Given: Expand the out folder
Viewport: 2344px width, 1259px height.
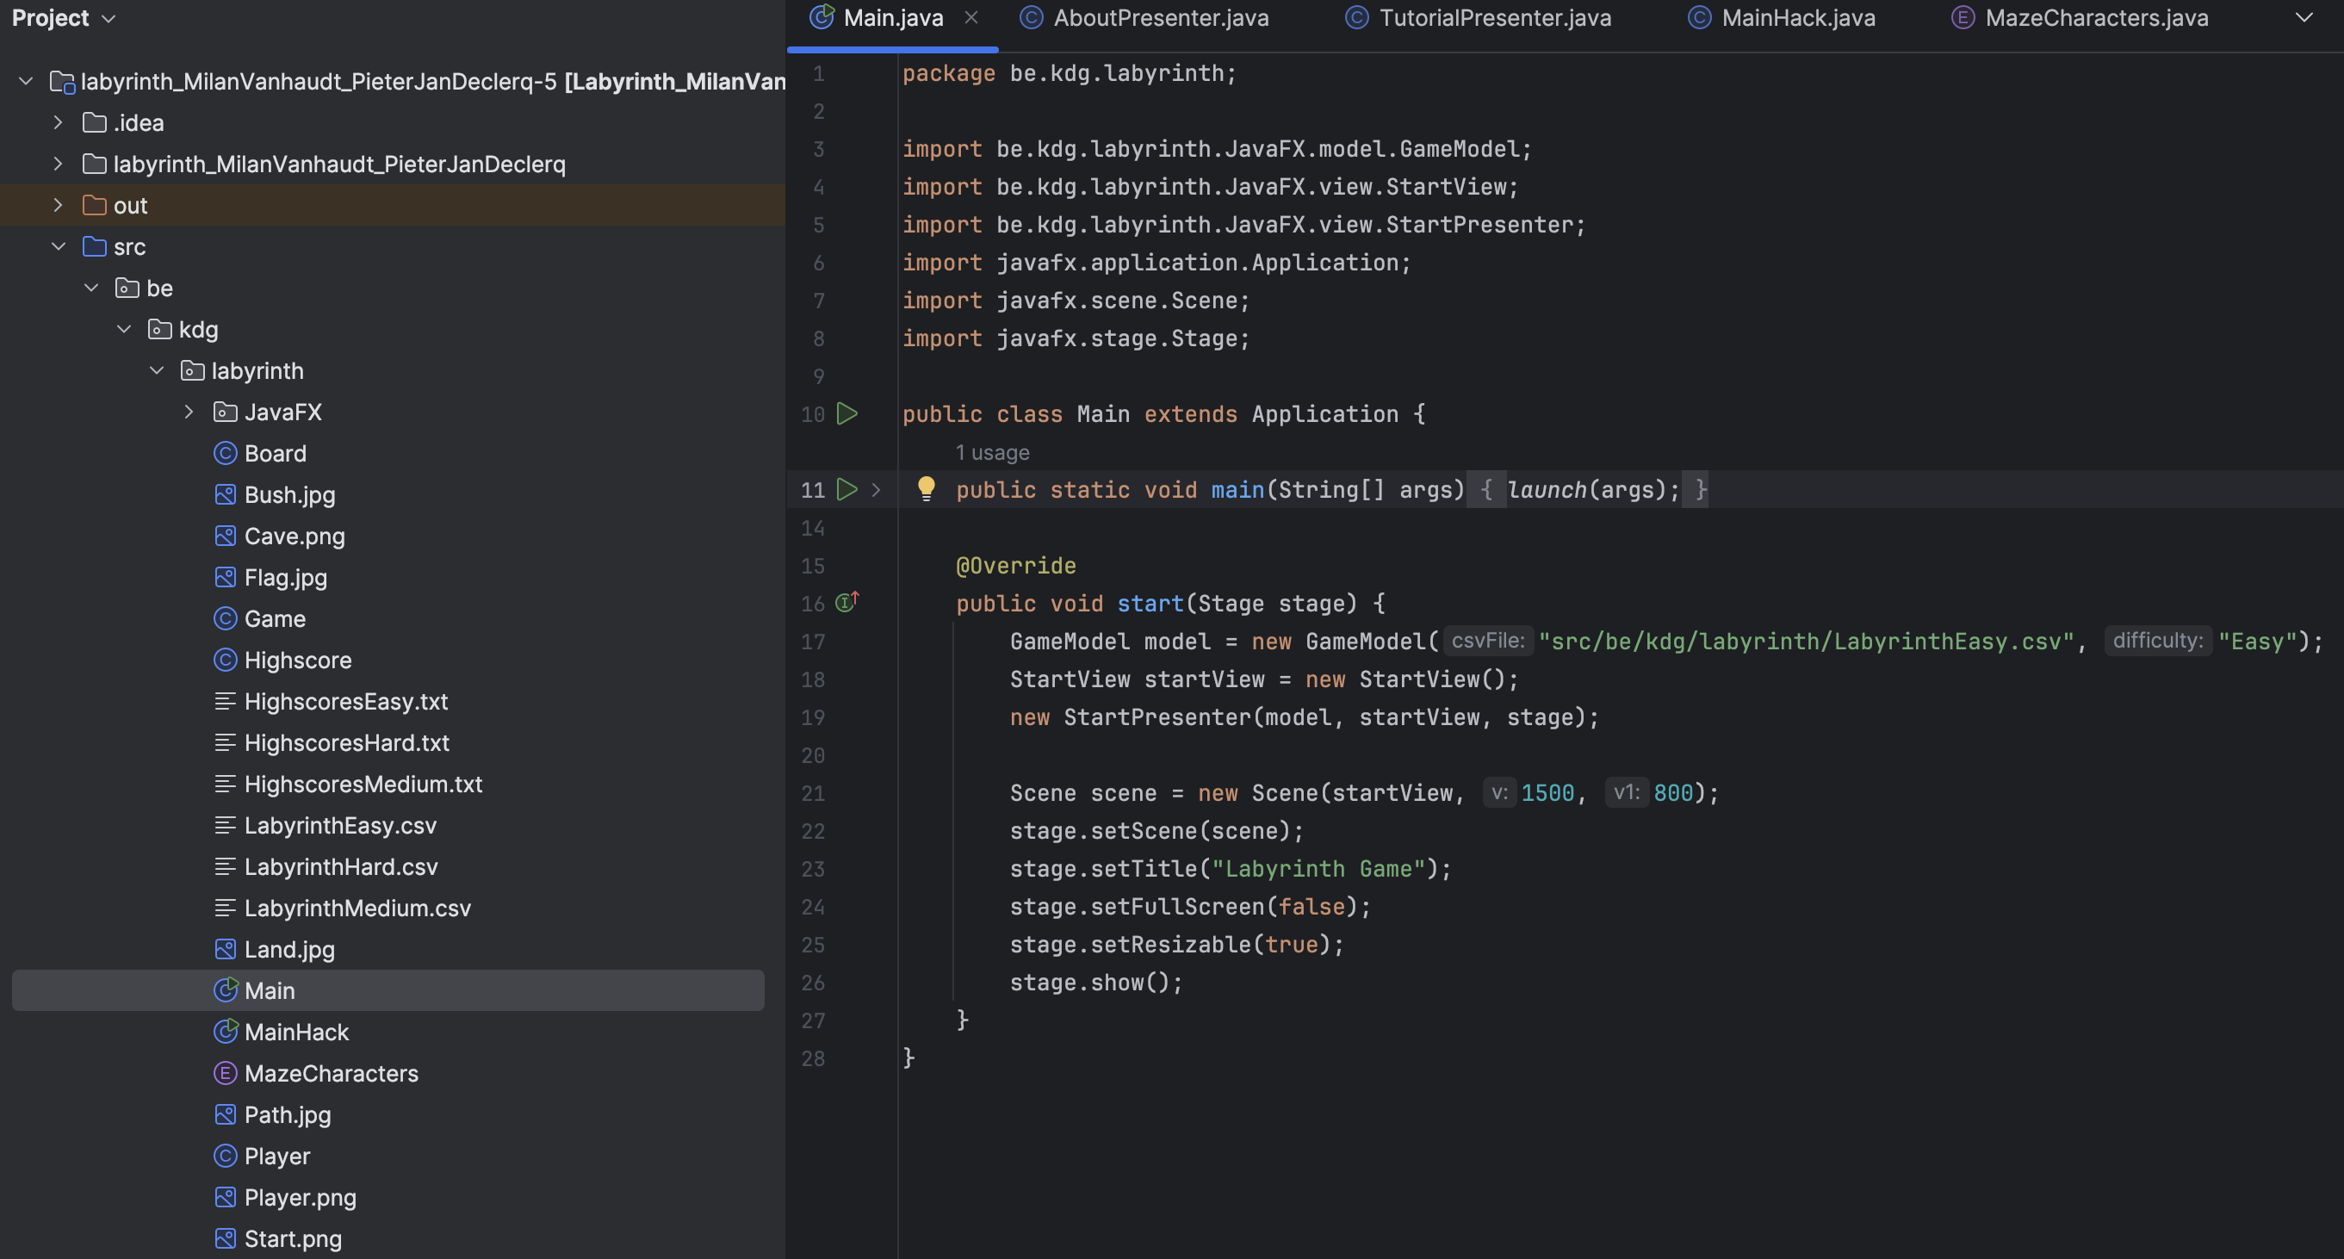Looking at the screenshot, I should (59, 206).
